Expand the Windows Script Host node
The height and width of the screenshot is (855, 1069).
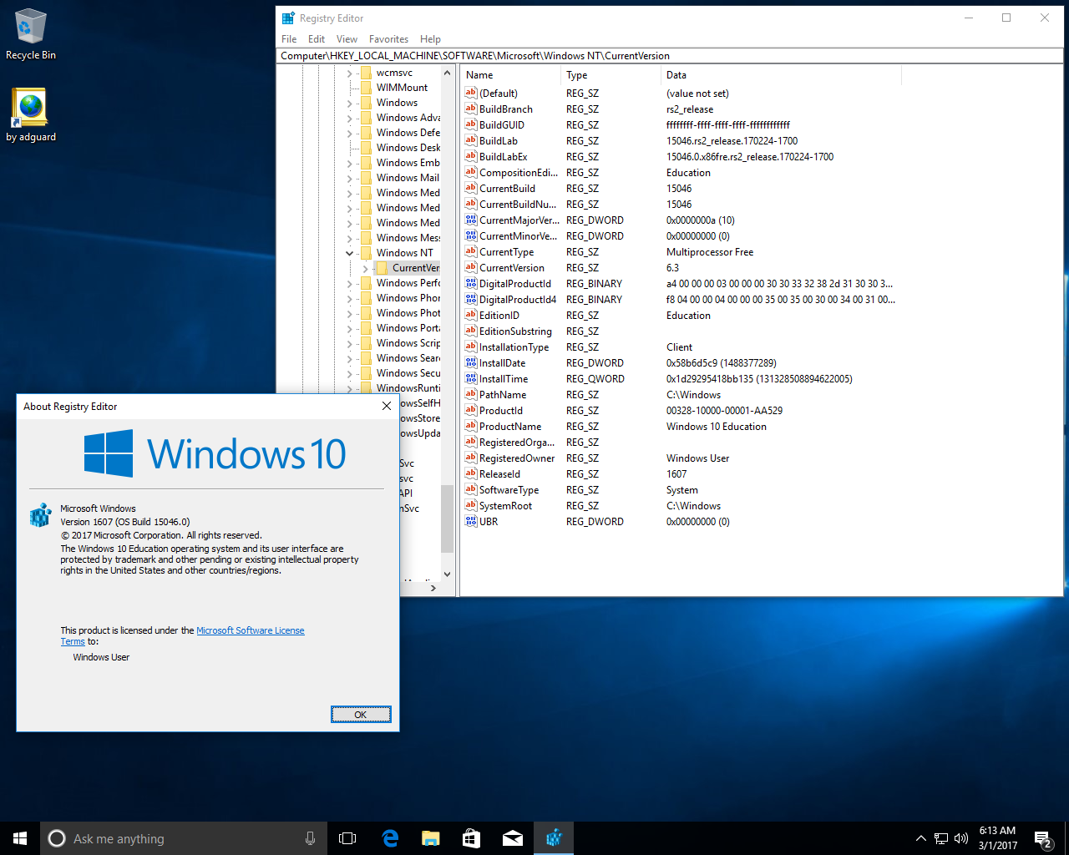coord(350,343)
